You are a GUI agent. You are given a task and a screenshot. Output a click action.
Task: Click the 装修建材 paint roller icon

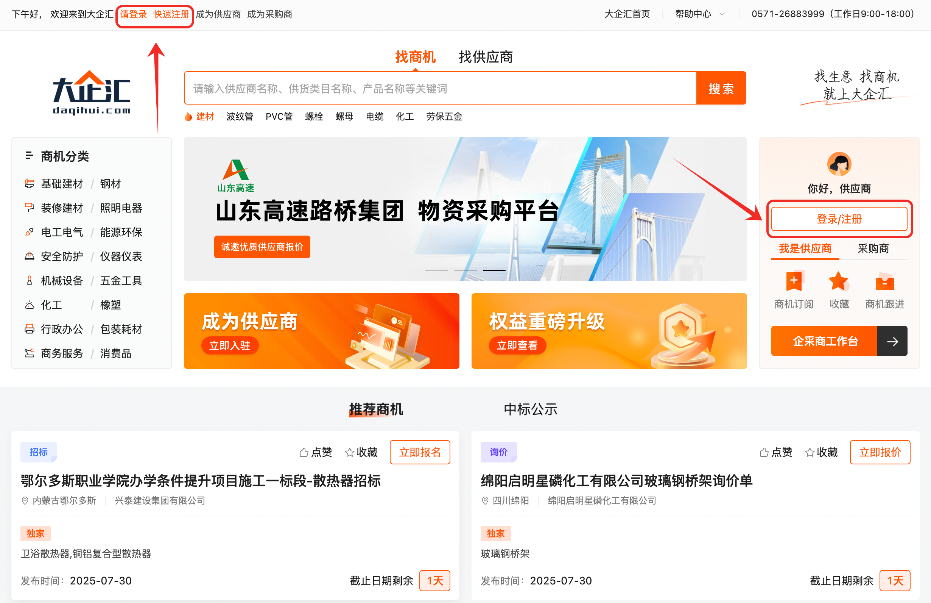coord(30,208)
